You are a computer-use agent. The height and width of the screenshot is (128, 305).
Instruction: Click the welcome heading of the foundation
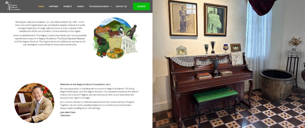click(x=85, y=84)
